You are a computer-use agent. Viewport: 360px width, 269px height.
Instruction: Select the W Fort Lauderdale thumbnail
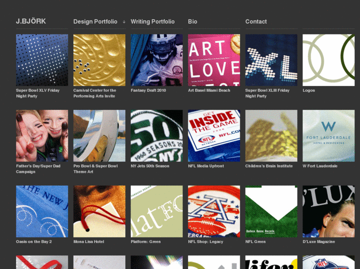328,136
